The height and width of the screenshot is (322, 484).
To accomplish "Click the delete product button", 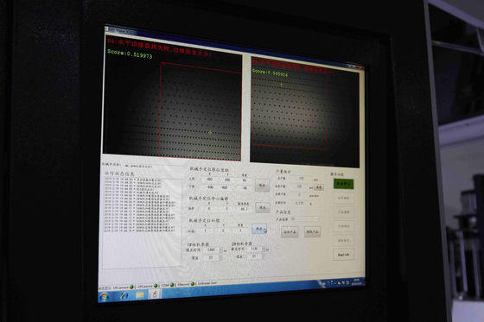I will [x=312, y=231].
